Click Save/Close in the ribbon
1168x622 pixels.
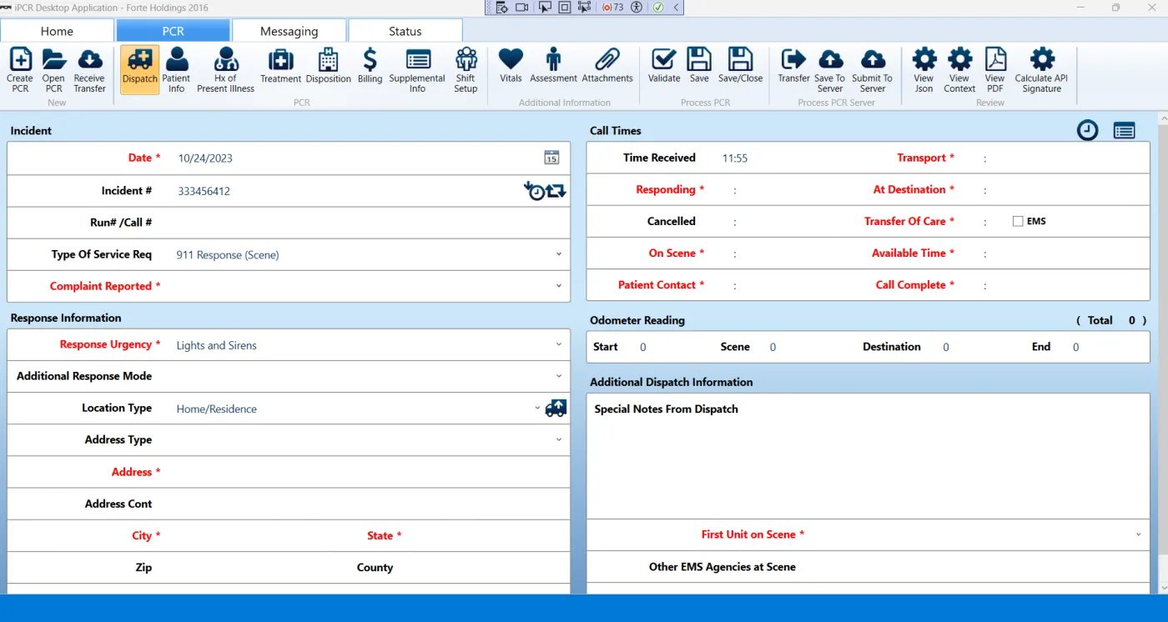740,66
